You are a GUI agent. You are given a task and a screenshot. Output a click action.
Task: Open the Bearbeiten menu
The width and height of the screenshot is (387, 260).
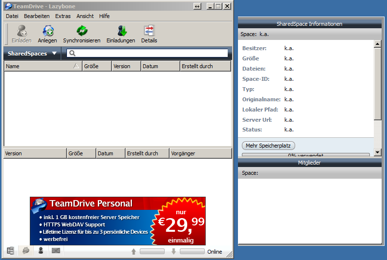click(x=37, y=16)
